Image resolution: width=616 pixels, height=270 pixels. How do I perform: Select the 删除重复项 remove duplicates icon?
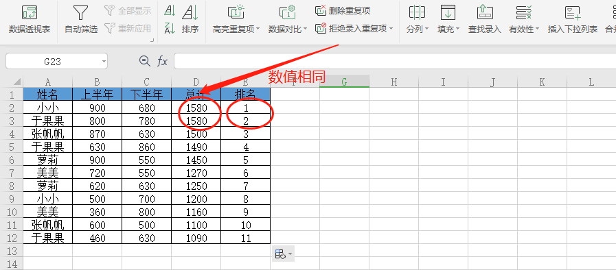pyautogui.click(x=321, y=10)
